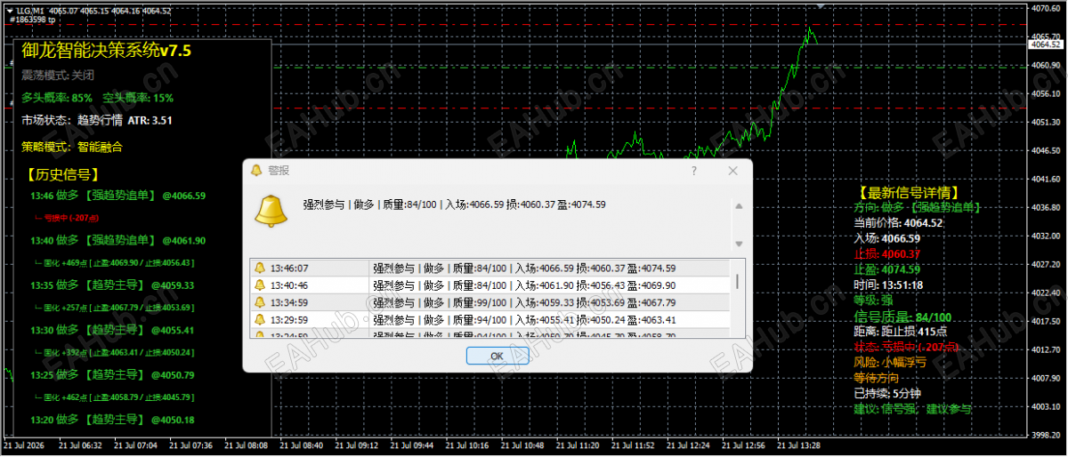Click the 13:29:59 time cell in alert list
The image size is (1068, 457).
289,320
